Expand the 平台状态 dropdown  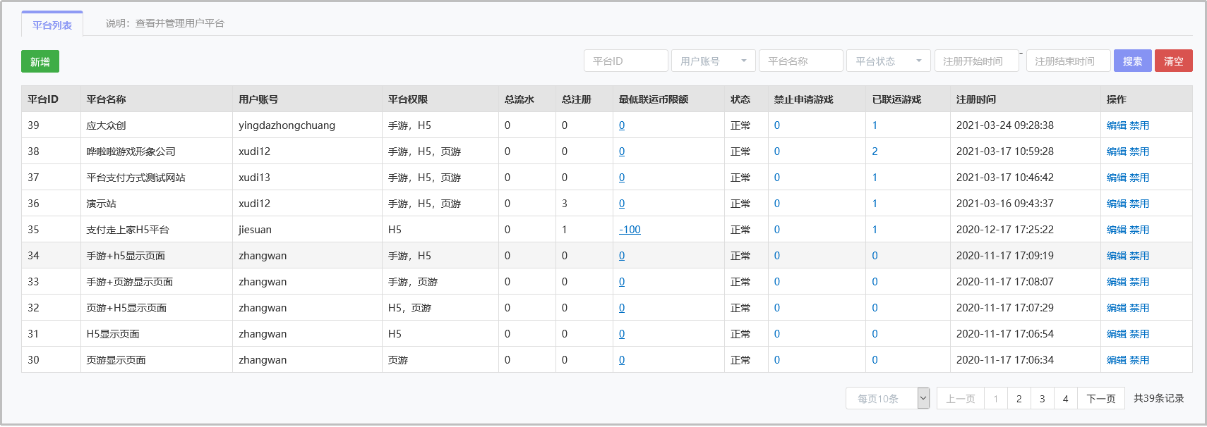coord(888,61)
